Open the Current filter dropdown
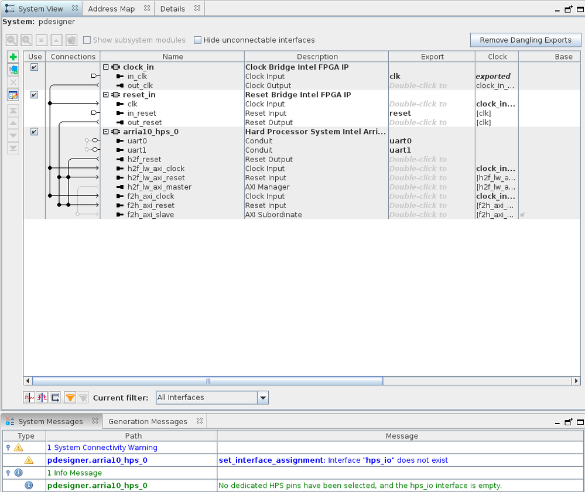The width and height of the screenshot is (585, 492). point(263,398)
